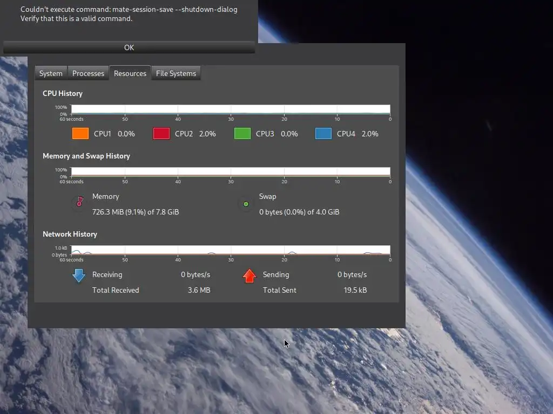Click the CPU3 "0.0%" value
The height and width of the screenshot is (414, 553).
click(289, 134)
